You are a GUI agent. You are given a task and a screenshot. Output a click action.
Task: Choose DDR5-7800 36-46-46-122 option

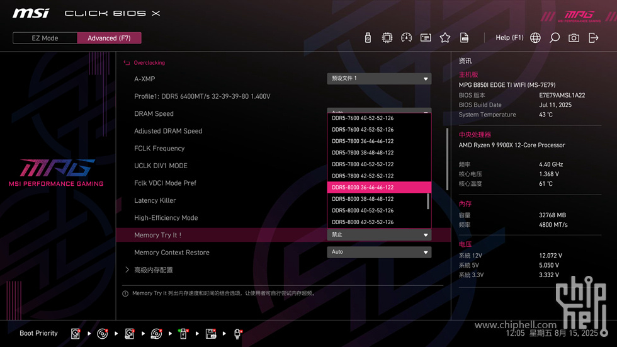[379, 141]
